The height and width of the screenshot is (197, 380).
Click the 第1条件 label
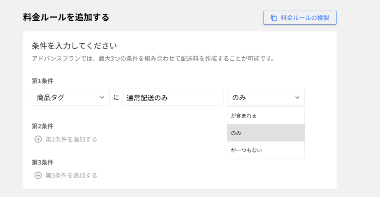43,81
